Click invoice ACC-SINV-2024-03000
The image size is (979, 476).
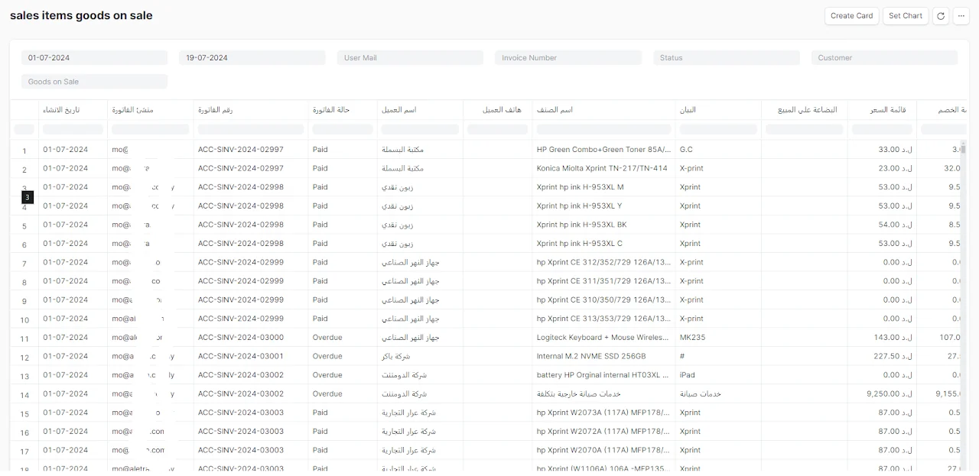pos(241,337)
